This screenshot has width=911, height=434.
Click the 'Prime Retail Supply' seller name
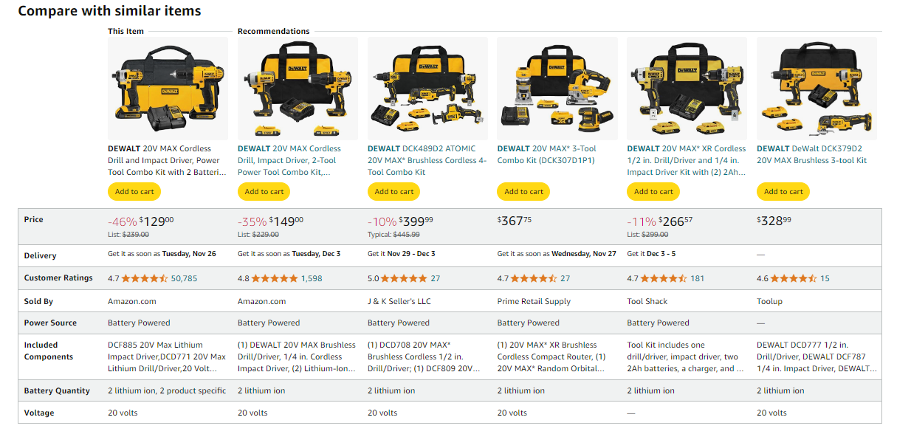click(x=534, y=301)
